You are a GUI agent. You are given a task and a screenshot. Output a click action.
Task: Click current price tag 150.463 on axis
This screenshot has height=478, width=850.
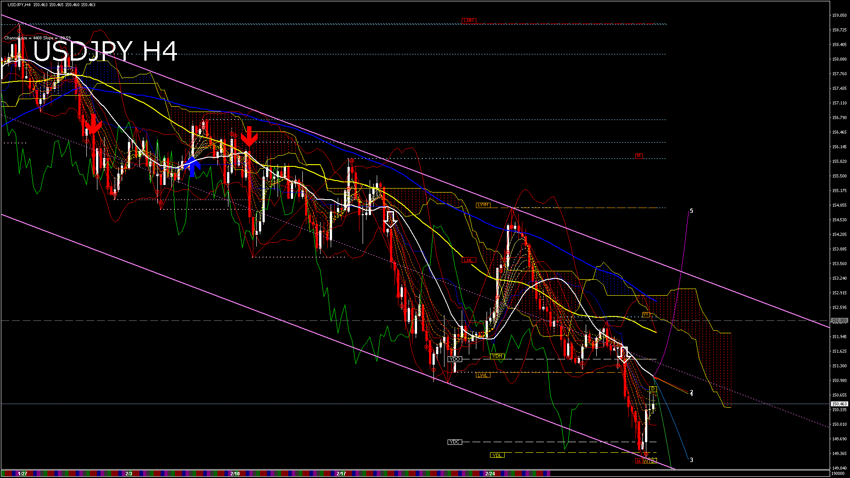click(839, 404)
